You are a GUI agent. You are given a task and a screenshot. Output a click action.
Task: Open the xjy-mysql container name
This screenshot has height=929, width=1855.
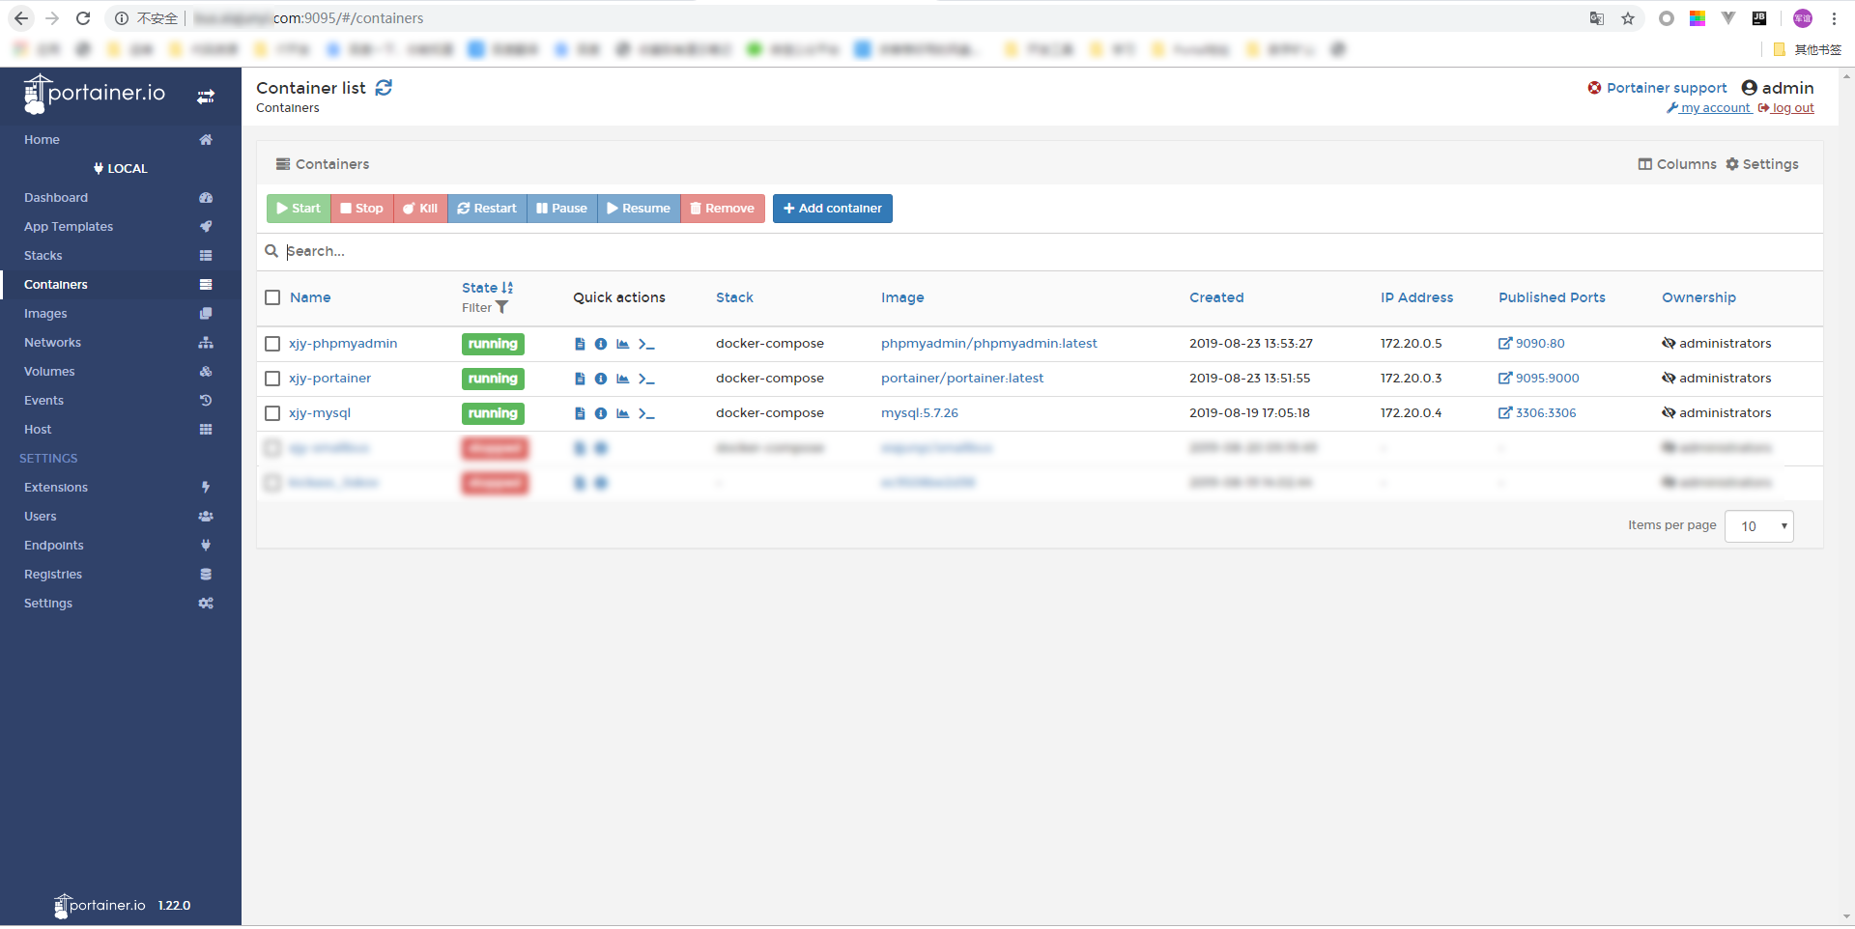(x=320, y=413)
